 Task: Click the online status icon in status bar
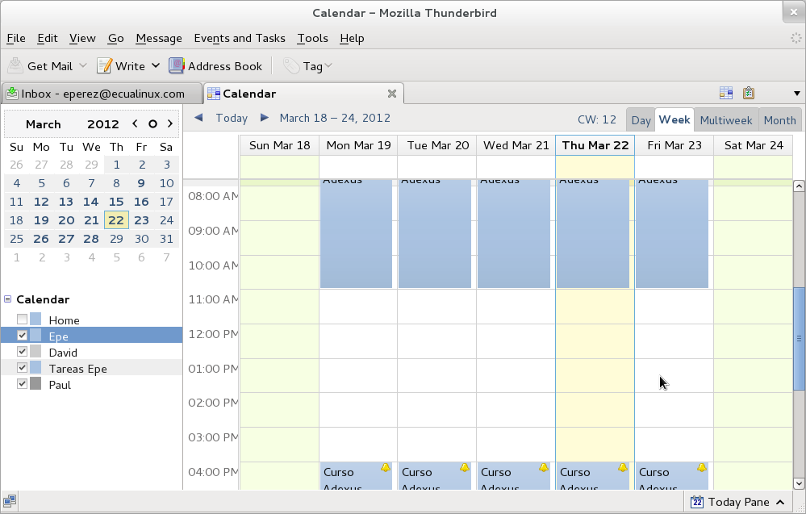point(9,500)
